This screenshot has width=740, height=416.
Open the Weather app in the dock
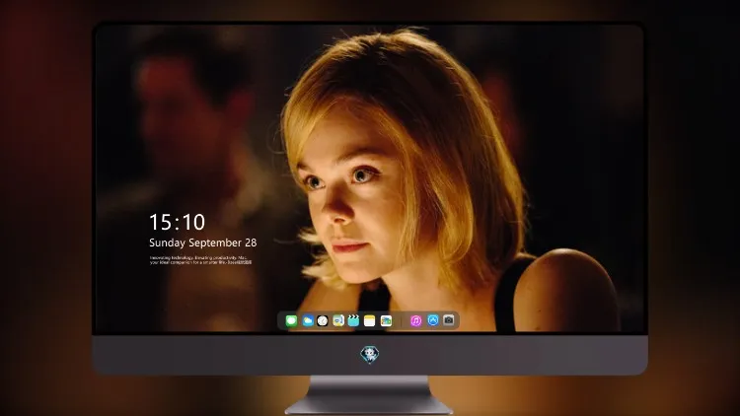[x=308, y=320]
